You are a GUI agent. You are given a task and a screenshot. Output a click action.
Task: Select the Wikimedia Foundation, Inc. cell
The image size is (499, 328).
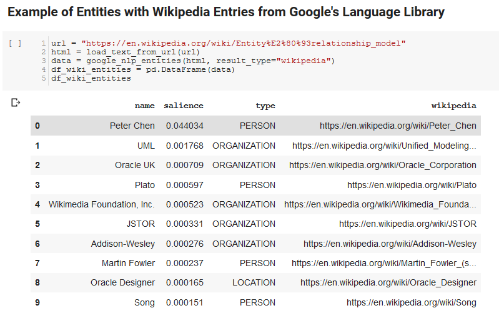[102, 204]
